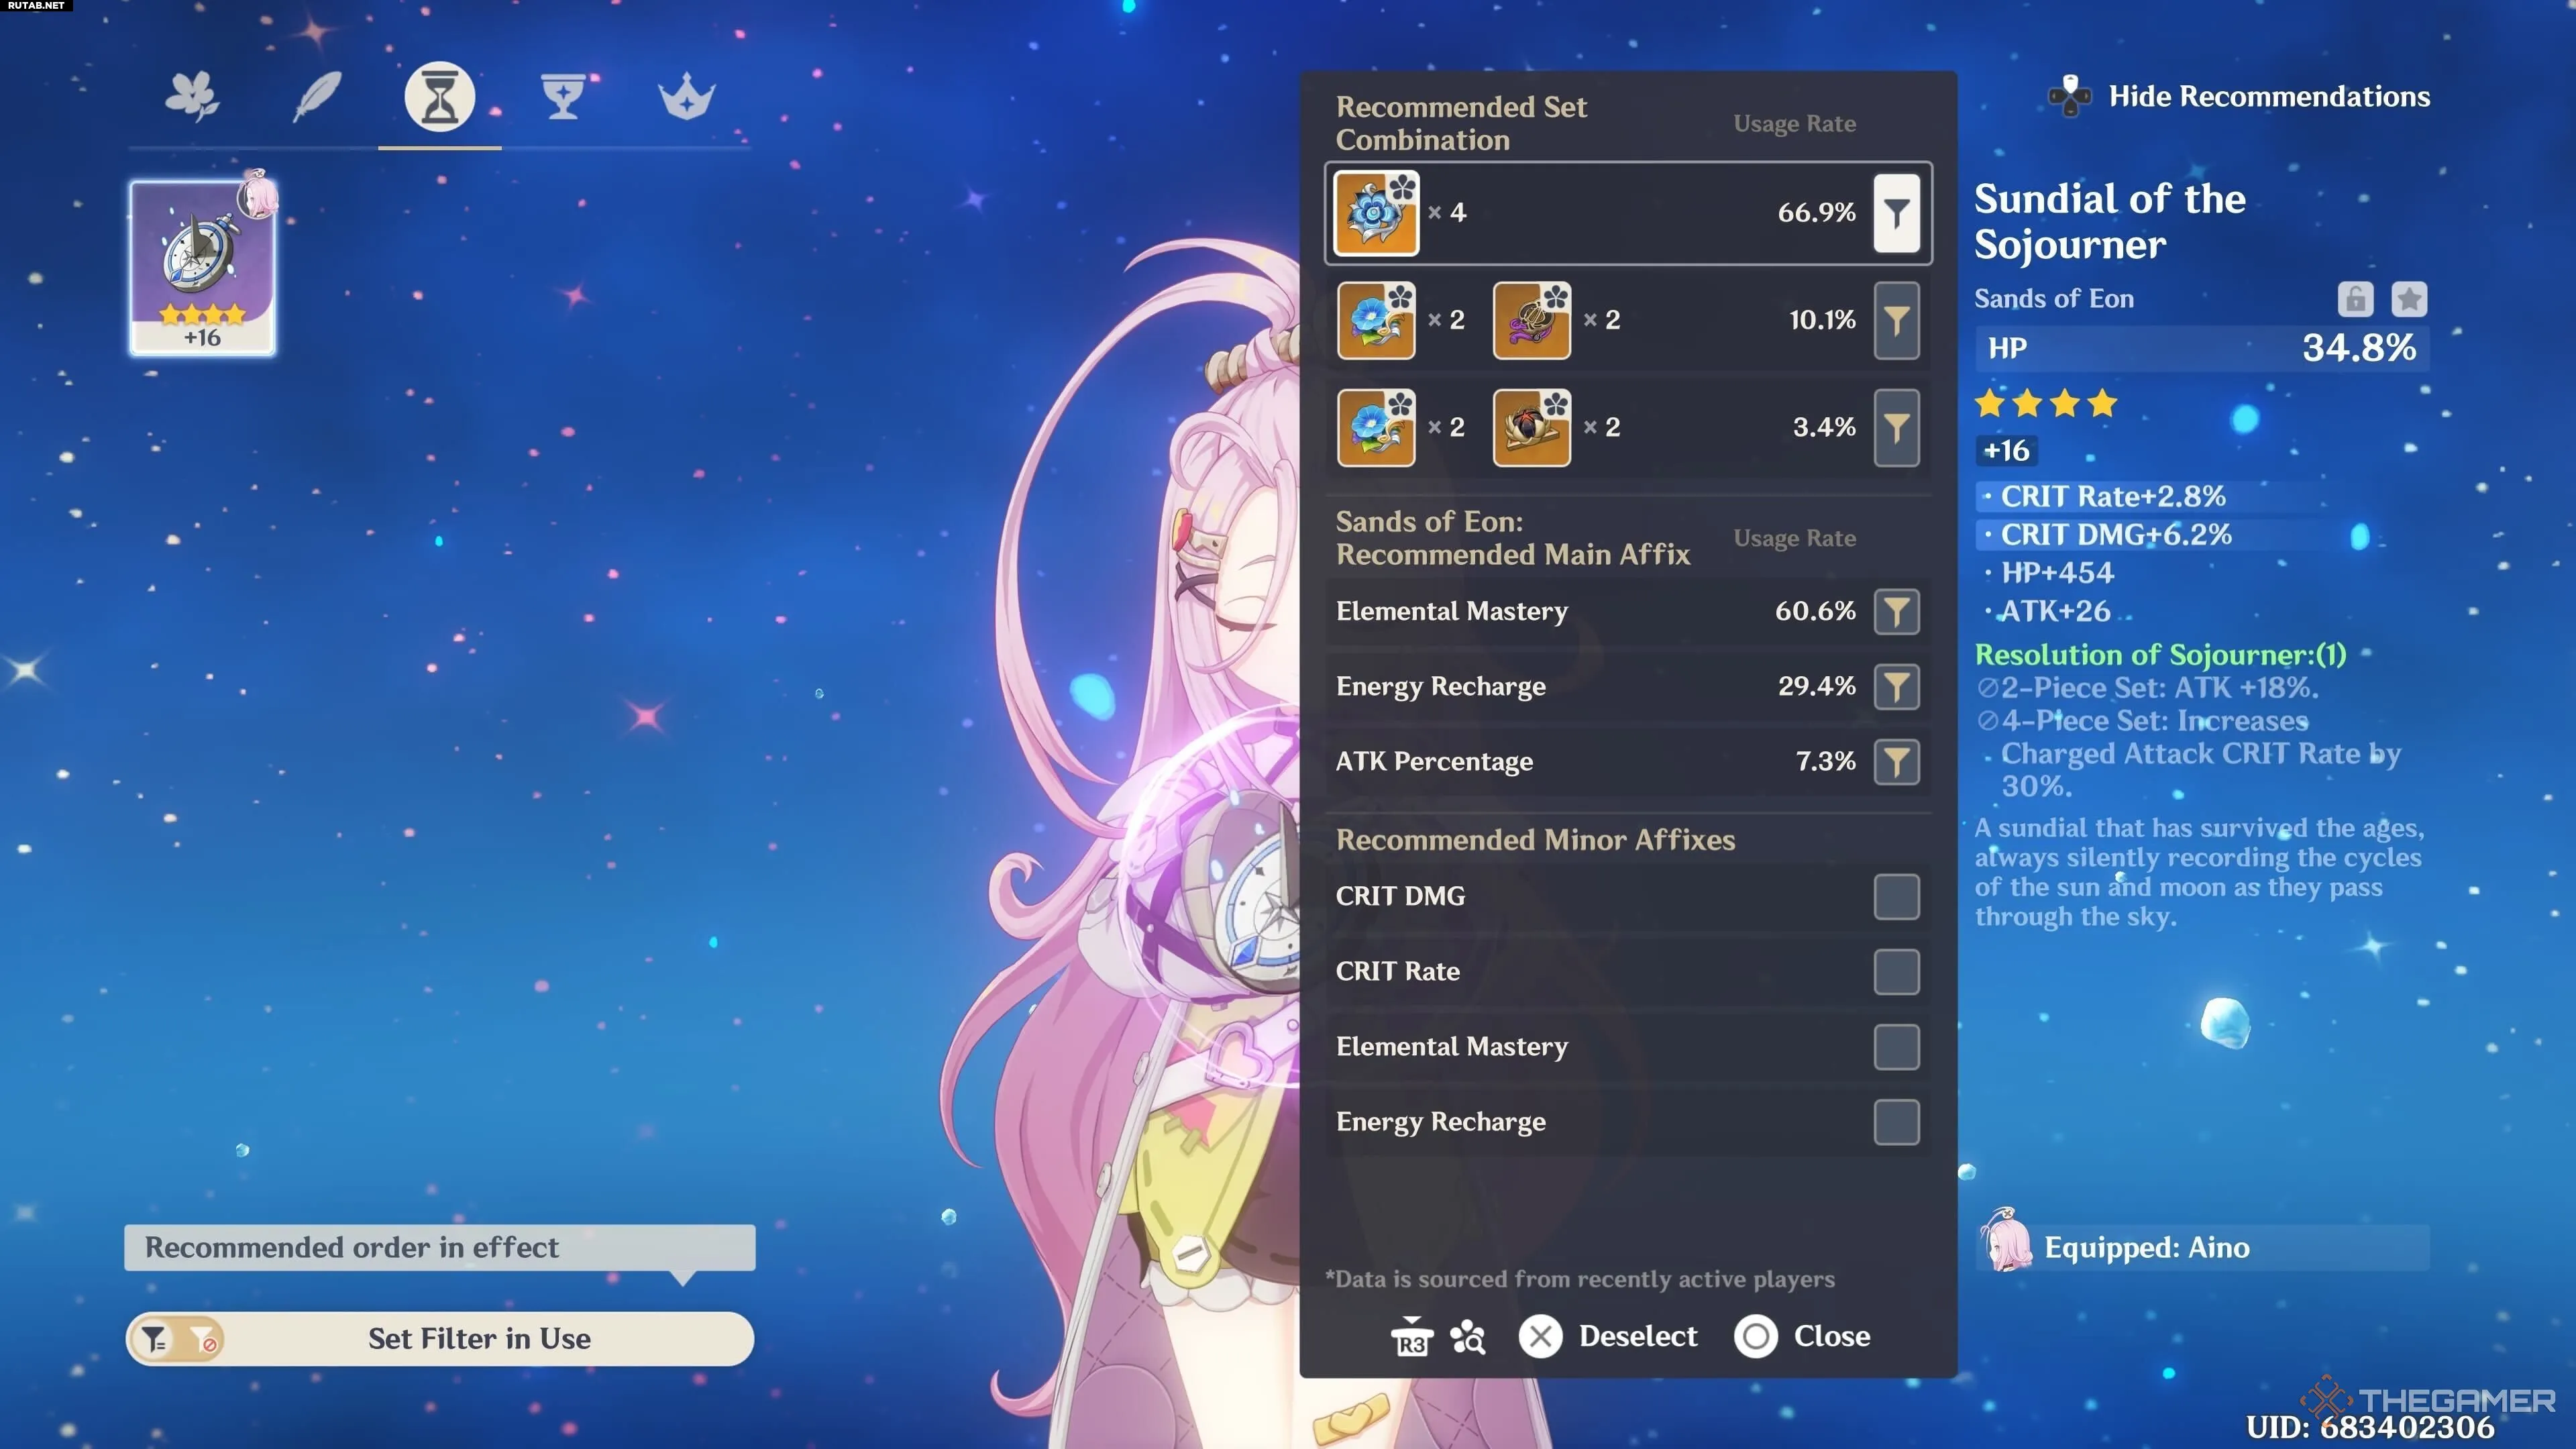Toggle Elemental Mastery main affix filter

click(x=1896, y=612)
